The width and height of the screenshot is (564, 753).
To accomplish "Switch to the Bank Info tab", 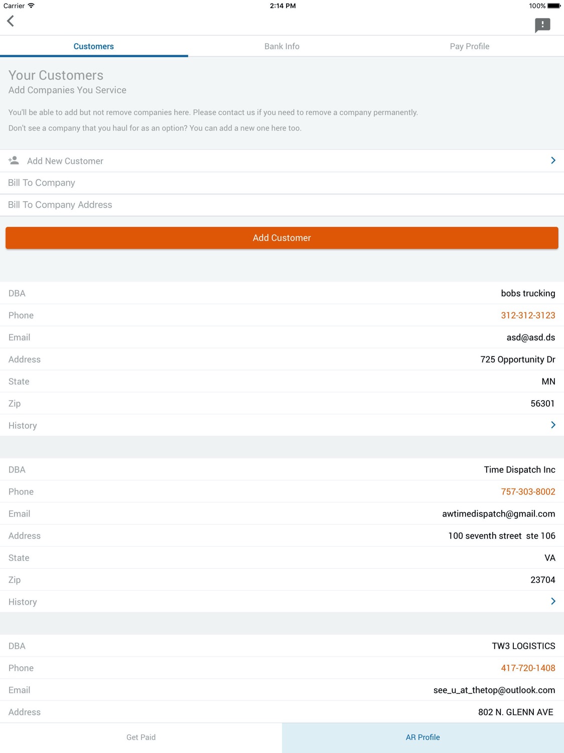I will tap(282, 46).
